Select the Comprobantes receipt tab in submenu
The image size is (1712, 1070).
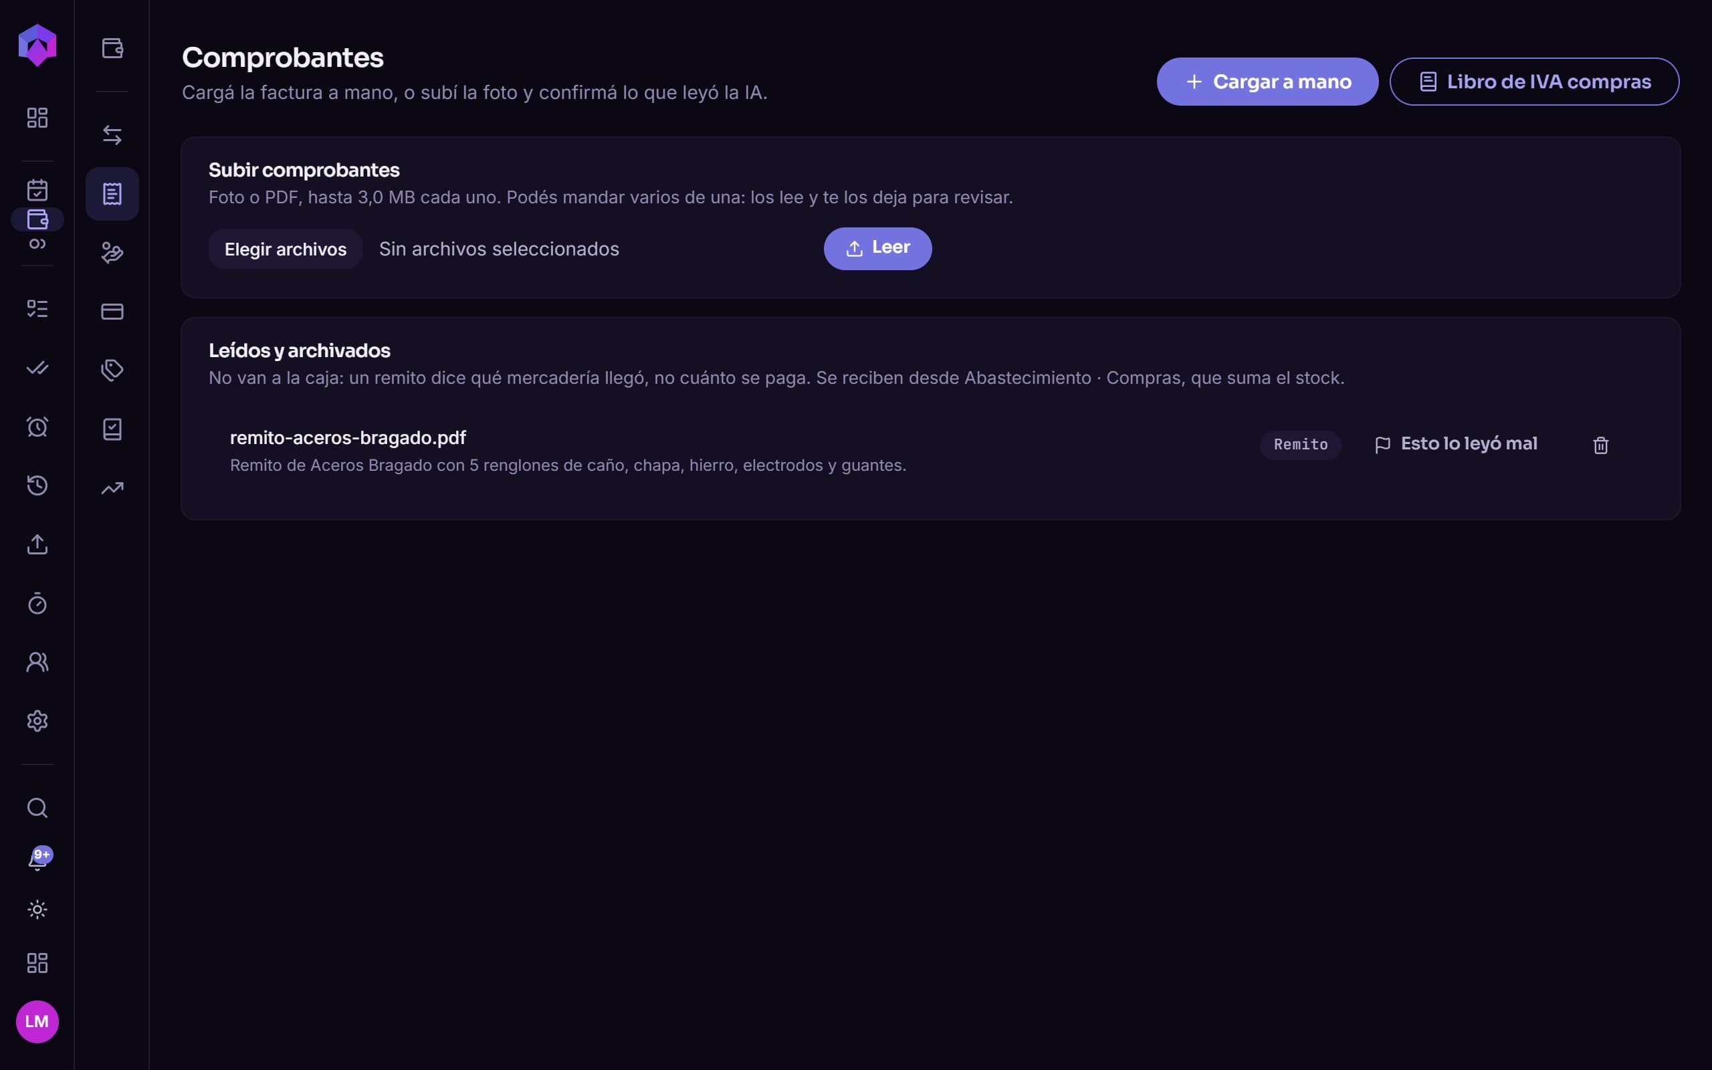tap(112, 194)
